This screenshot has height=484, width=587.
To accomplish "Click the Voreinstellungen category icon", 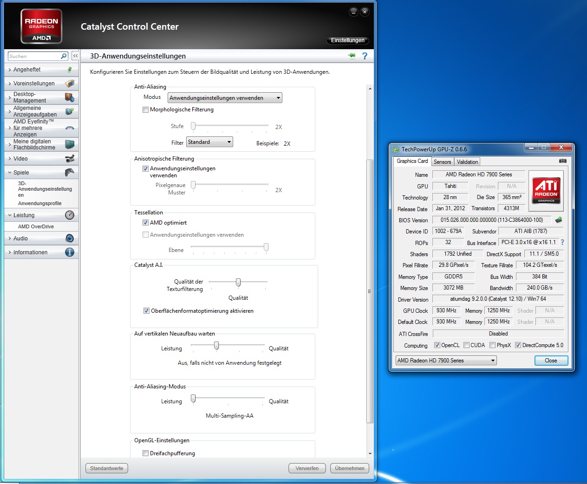I will pyautogui.click(x=70, y=84).
